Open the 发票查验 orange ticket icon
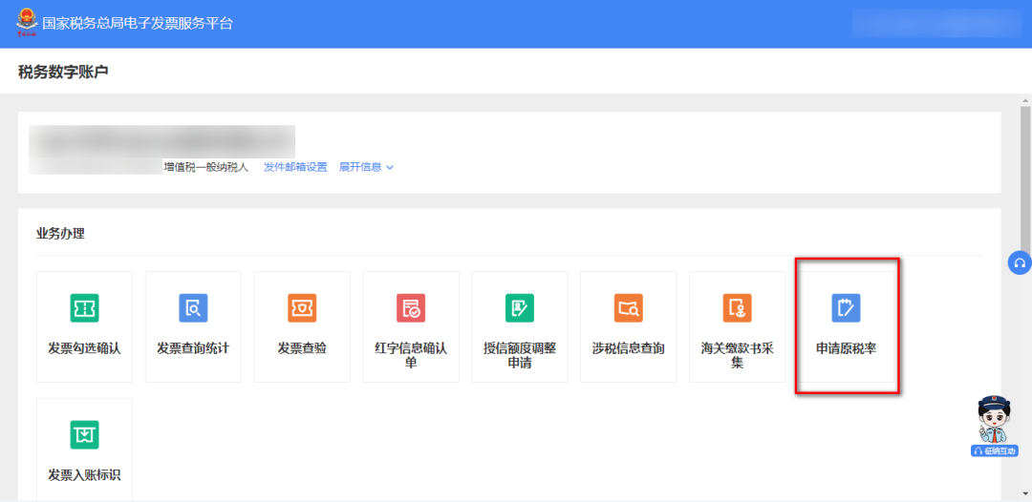The width and height of the screenshot is (1032, 502). [x=302, y=307]
